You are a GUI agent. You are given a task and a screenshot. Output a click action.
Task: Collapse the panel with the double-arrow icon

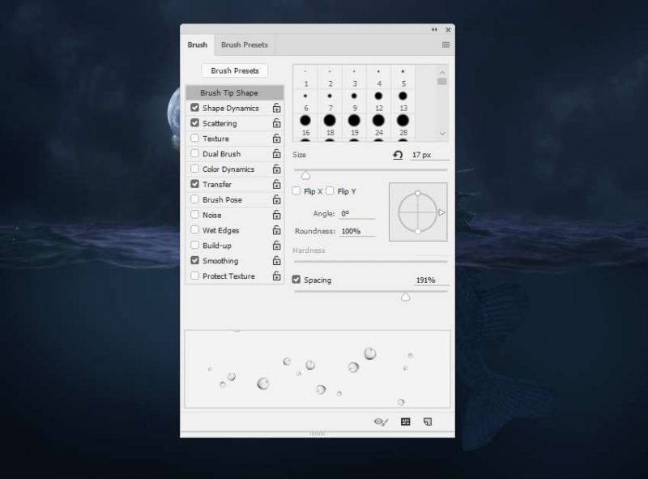434,30
